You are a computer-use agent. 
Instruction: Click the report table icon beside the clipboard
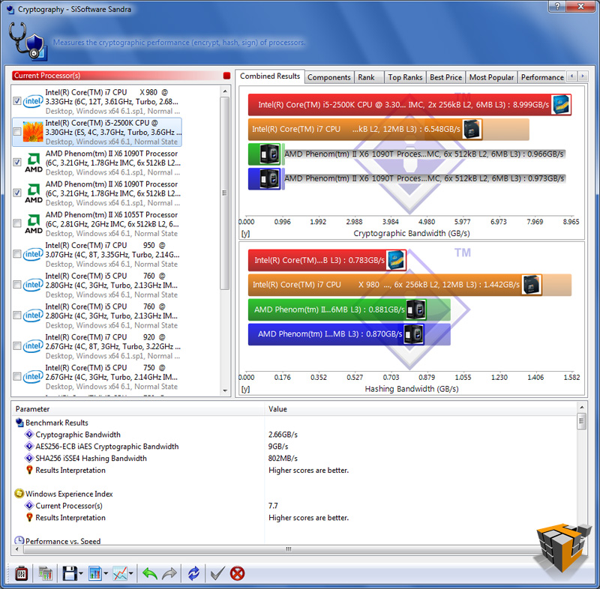click(45, 573)
